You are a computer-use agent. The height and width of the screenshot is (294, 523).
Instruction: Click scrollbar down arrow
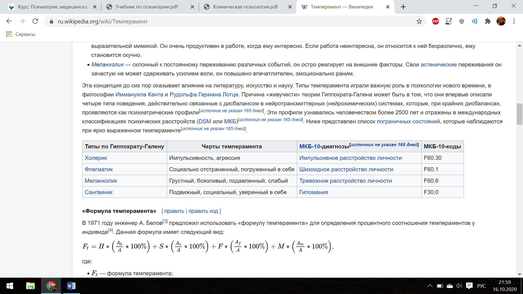tap(519, 274)
